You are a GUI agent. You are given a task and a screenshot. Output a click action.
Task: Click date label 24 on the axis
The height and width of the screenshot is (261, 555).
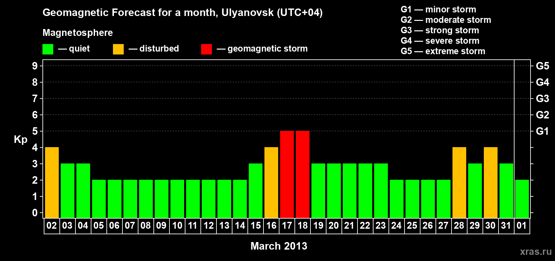pos(396,225)
